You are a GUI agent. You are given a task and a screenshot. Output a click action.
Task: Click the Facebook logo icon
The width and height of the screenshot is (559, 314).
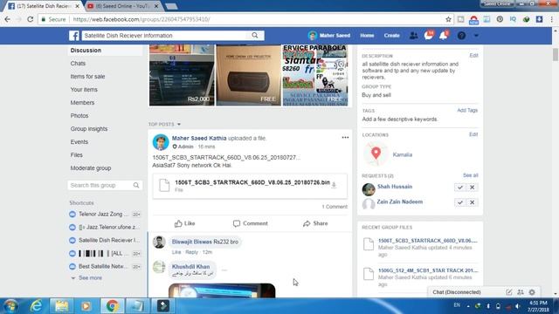point(74,36)
